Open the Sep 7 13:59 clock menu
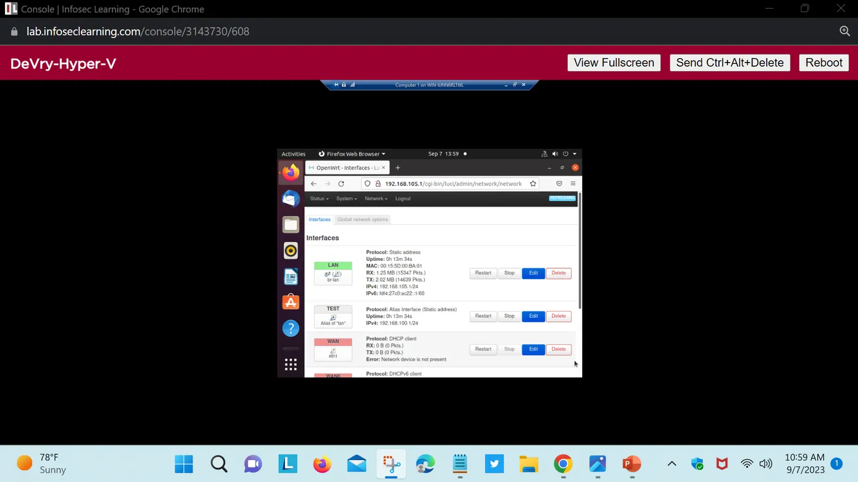 (443, 154)
